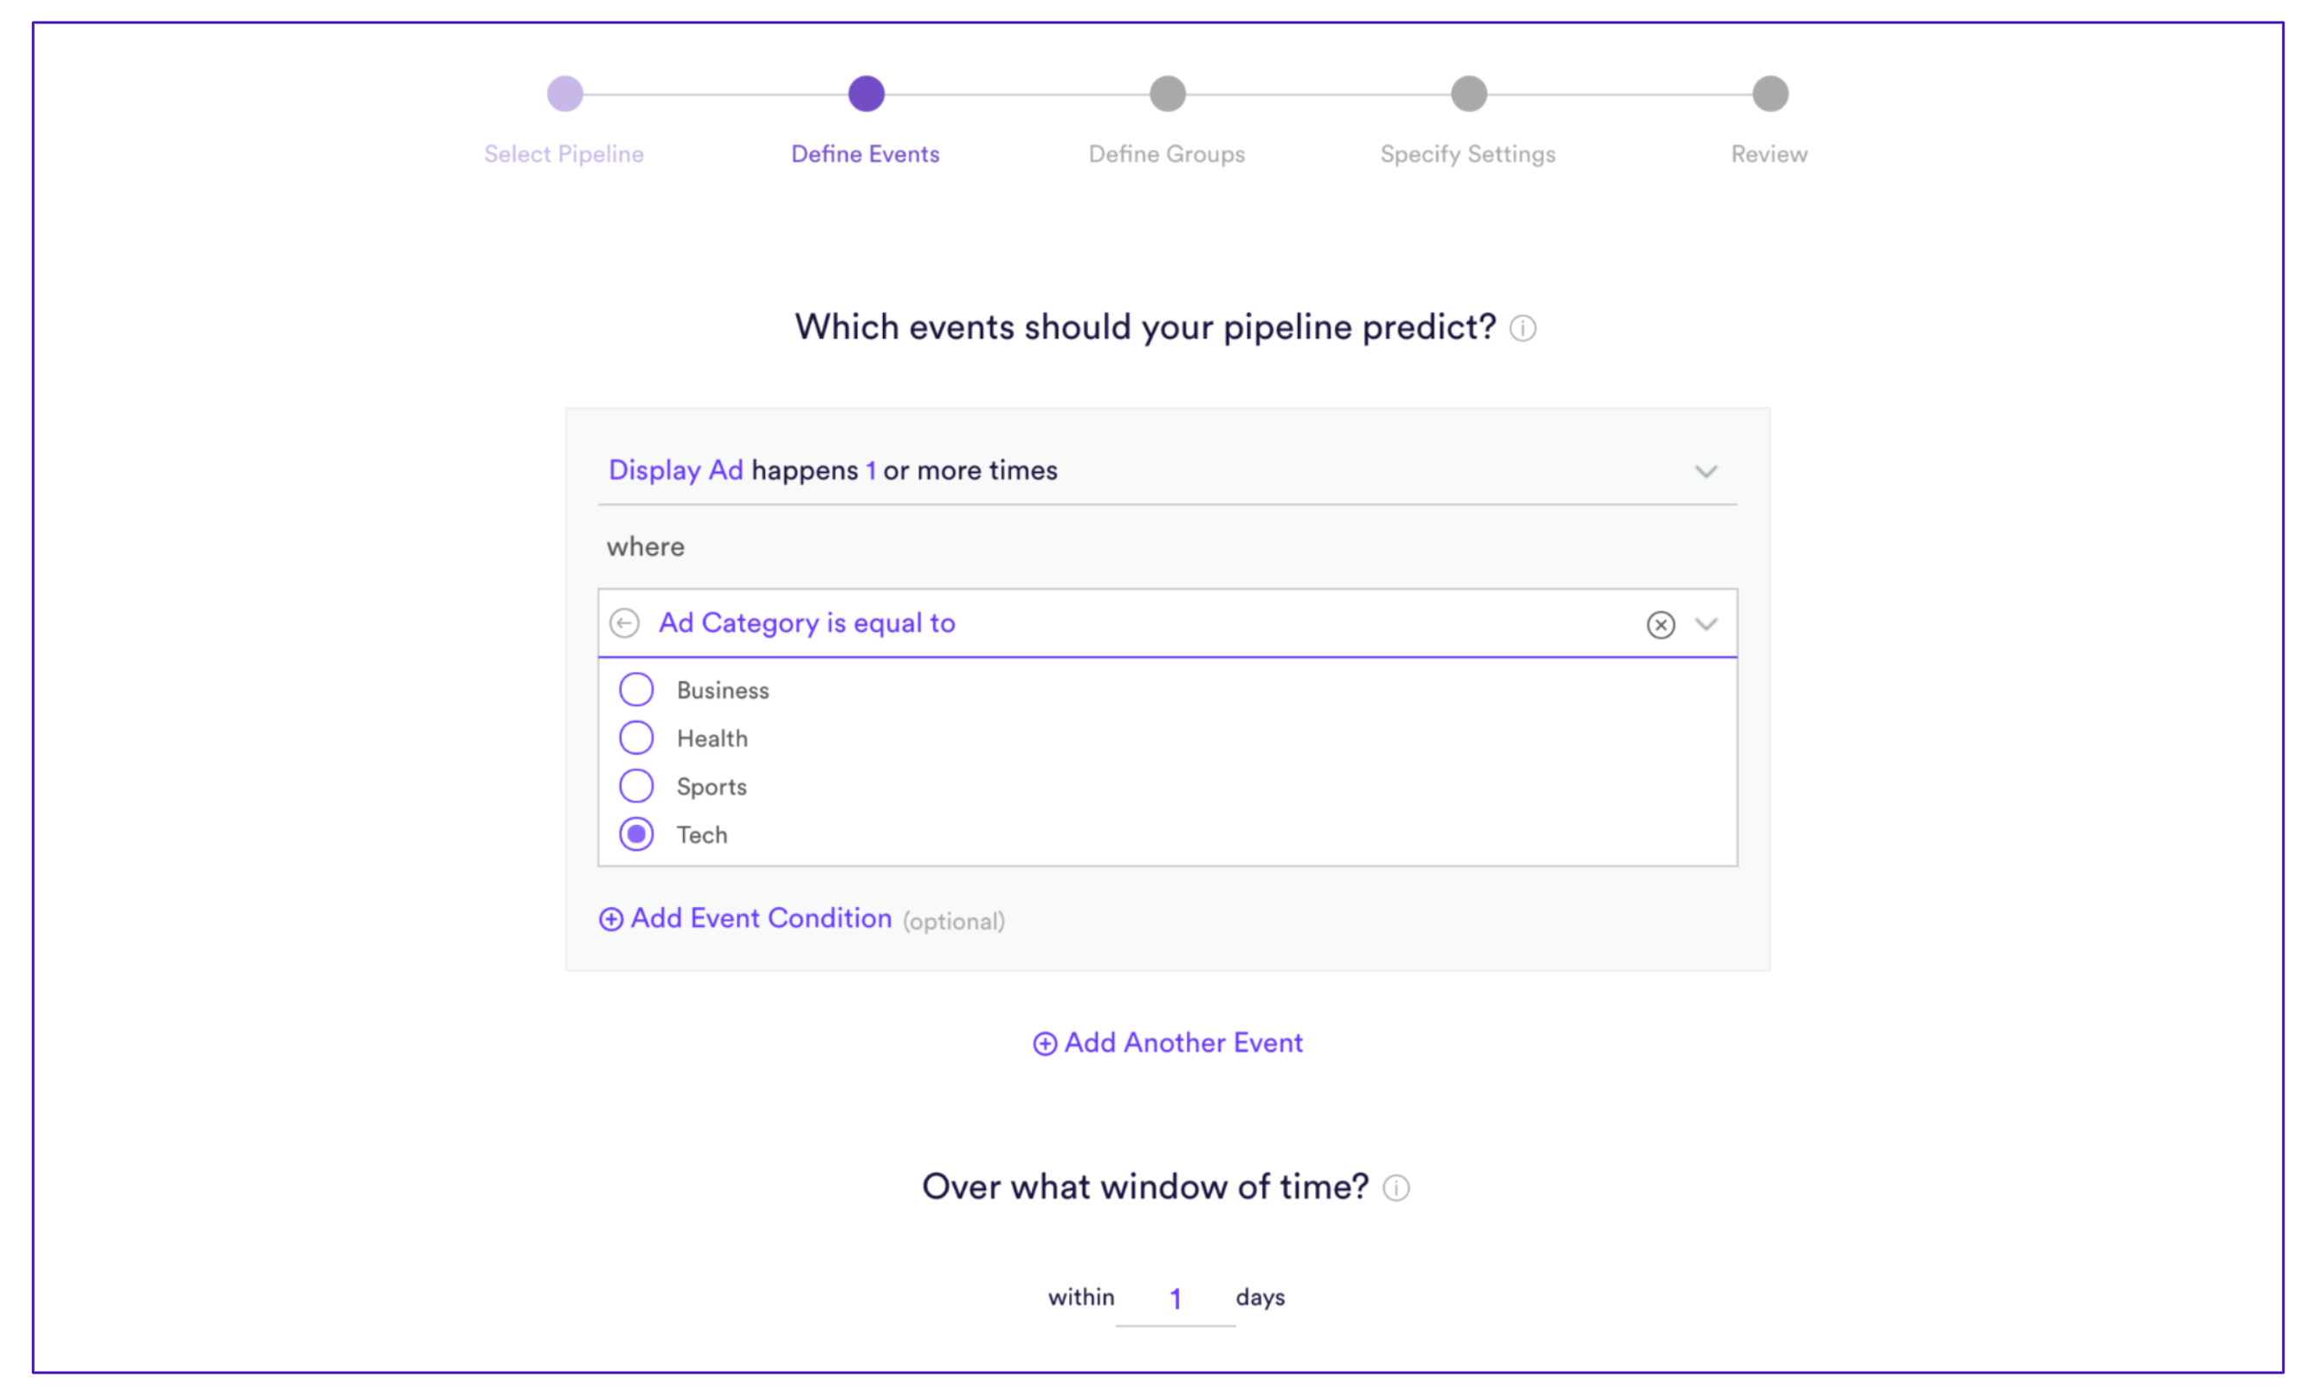Click the days number input field
Screen dimensions: 2320x1390
(1175, 1299)
